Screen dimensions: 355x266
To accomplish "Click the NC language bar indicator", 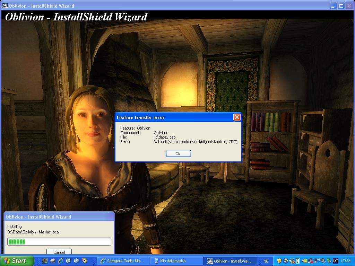I will 266,261.
